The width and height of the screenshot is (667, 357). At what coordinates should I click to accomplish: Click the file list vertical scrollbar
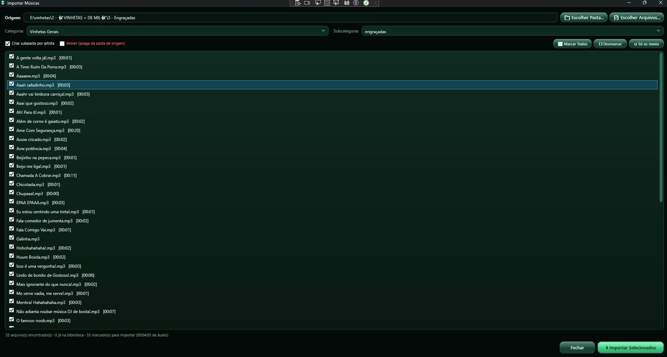click(661, 127)
